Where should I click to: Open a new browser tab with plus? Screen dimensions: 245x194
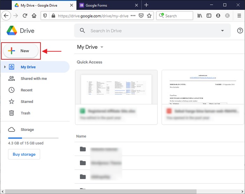pos(146,5)
